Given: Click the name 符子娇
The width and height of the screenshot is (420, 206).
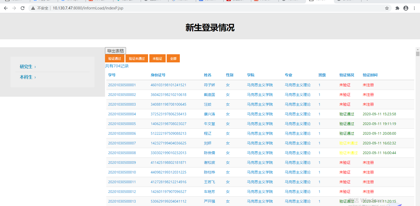Looking at the screenshot, I should tap(209, 85).
